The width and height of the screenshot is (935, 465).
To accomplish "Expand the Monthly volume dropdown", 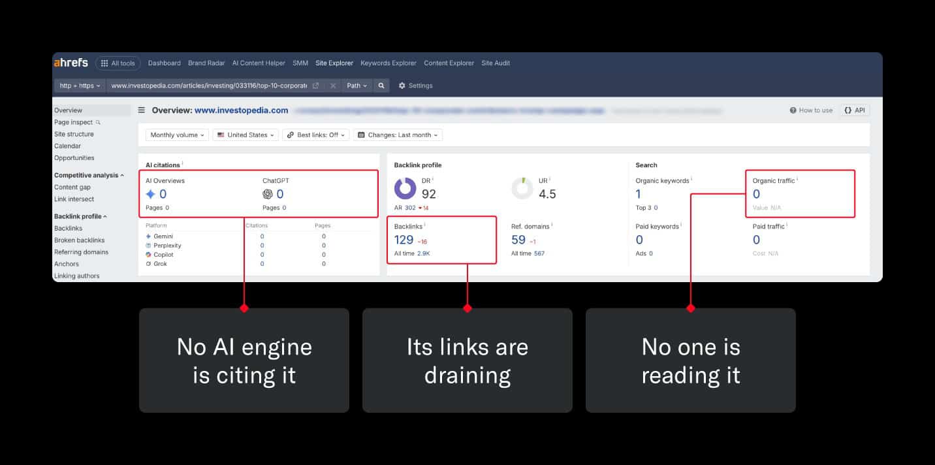I will (177, 135).
